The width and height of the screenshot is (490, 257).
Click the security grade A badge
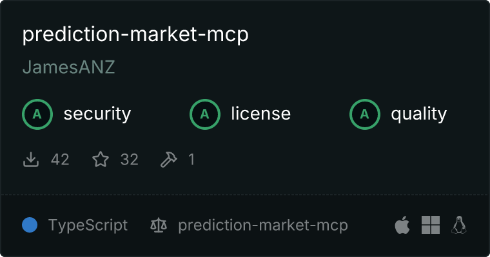(37, 114)
